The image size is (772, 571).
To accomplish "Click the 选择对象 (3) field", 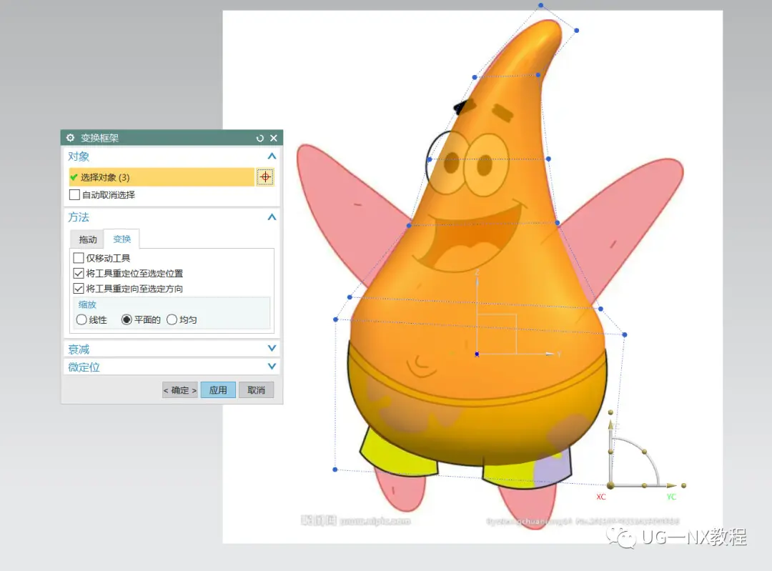I will pyautogui.click(x=162, y=177).
